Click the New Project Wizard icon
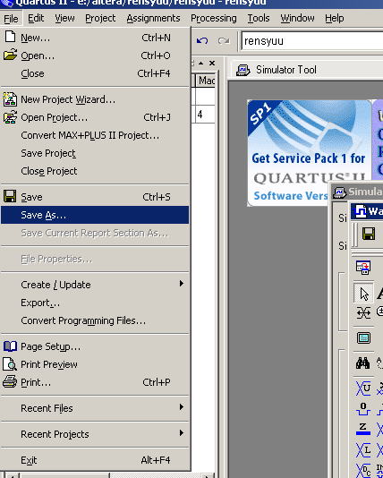Screen dimensions: 383x478 tap(10, 99)
